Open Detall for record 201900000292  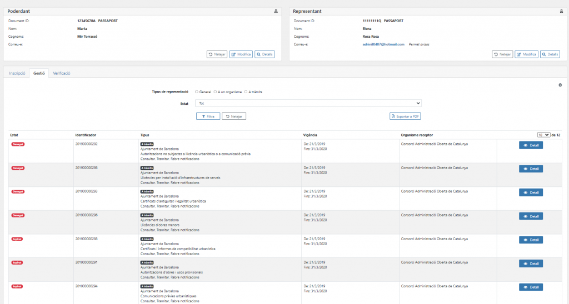pyautogui.click(x=531, y=145)
